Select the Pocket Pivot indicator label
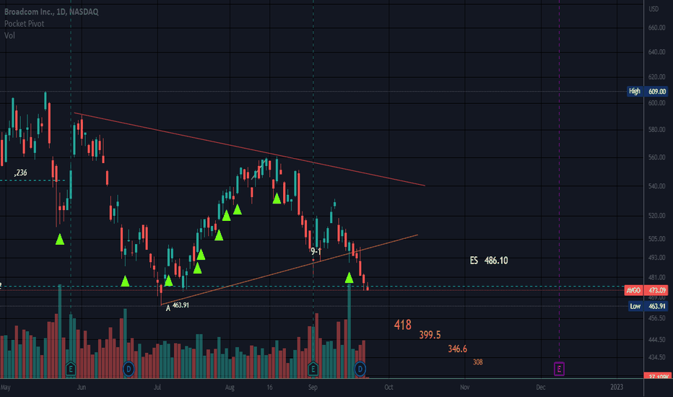This screenshot has height=397, width=673. click(24, 24)
